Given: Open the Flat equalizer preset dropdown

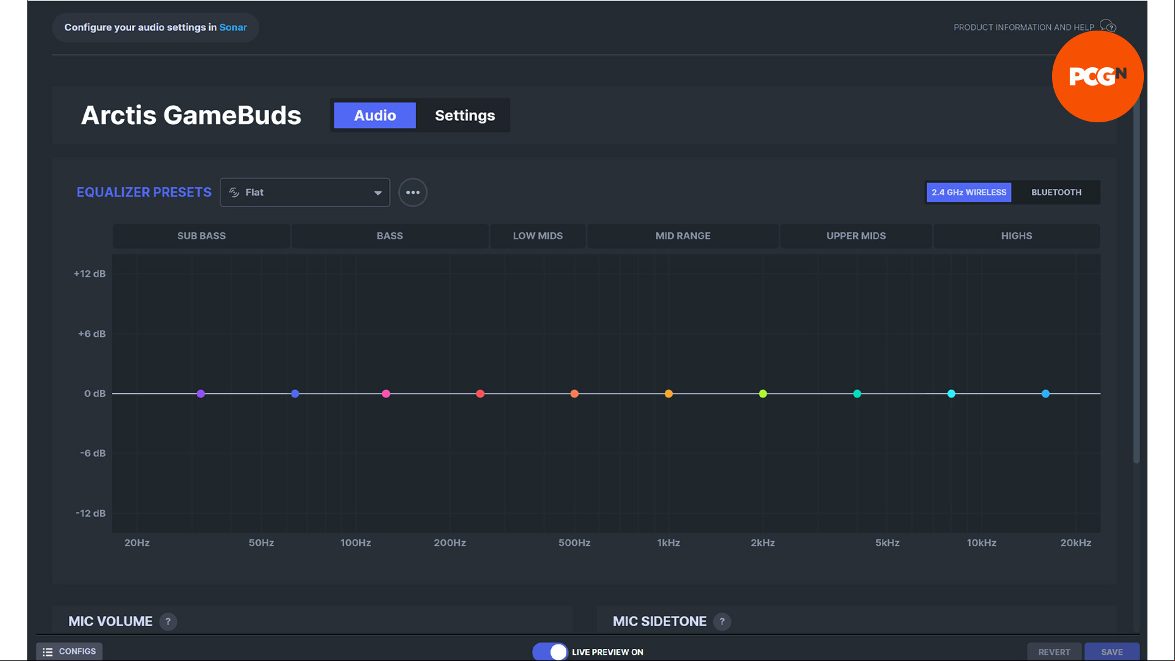Looking at the screenshot, I should coord(305,193).
